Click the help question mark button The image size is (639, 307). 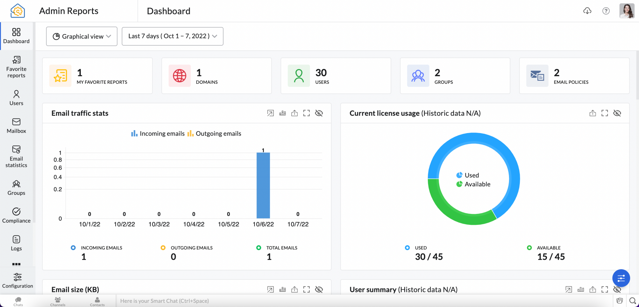coord(606,11)
